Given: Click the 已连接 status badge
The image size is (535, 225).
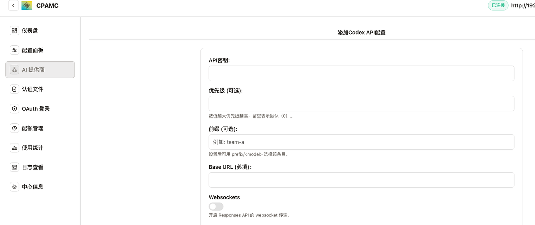Looking at the screenshot, I should [x=498, y=5].
